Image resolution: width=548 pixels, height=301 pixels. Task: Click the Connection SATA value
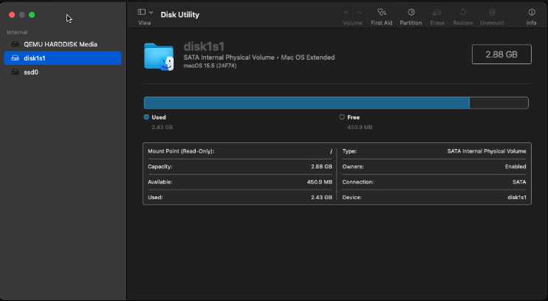tap(519, 182)
